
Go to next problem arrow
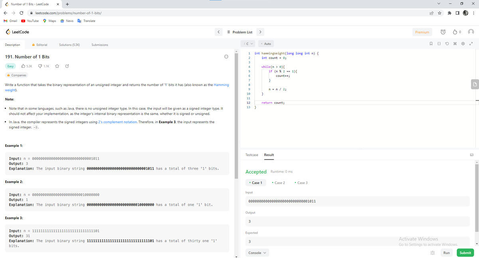(260, 32)
